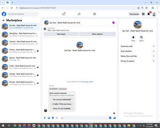The width and height of the screenshot is (160, 128).
Task: Click the Find friends button
Action: point(134,14)
